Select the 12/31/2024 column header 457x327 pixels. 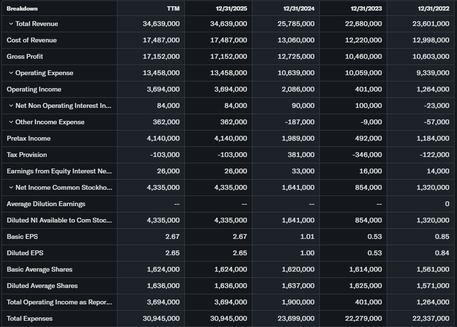click(299, 8)
